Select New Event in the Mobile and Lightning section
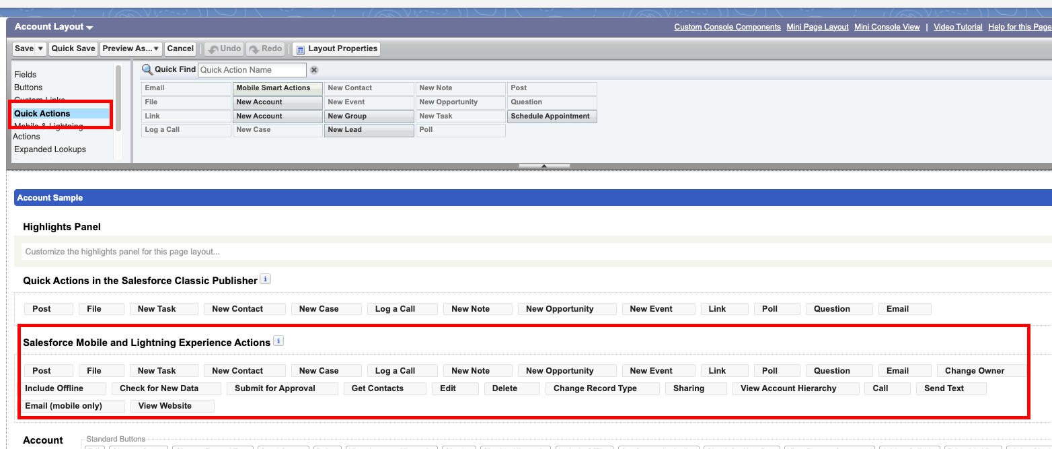Screen dimensions: 1052x449 [658, 371]
